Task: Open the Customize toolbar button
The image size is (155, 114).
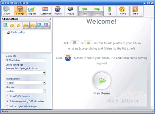Action: click(46, 11)
